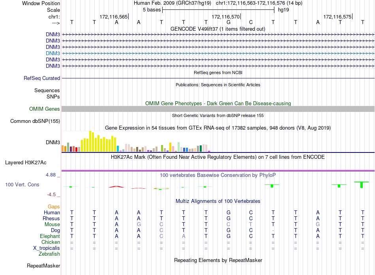Open "Publications: Sequences in Scientific Articles" title
375x275 pixels.
218,85
